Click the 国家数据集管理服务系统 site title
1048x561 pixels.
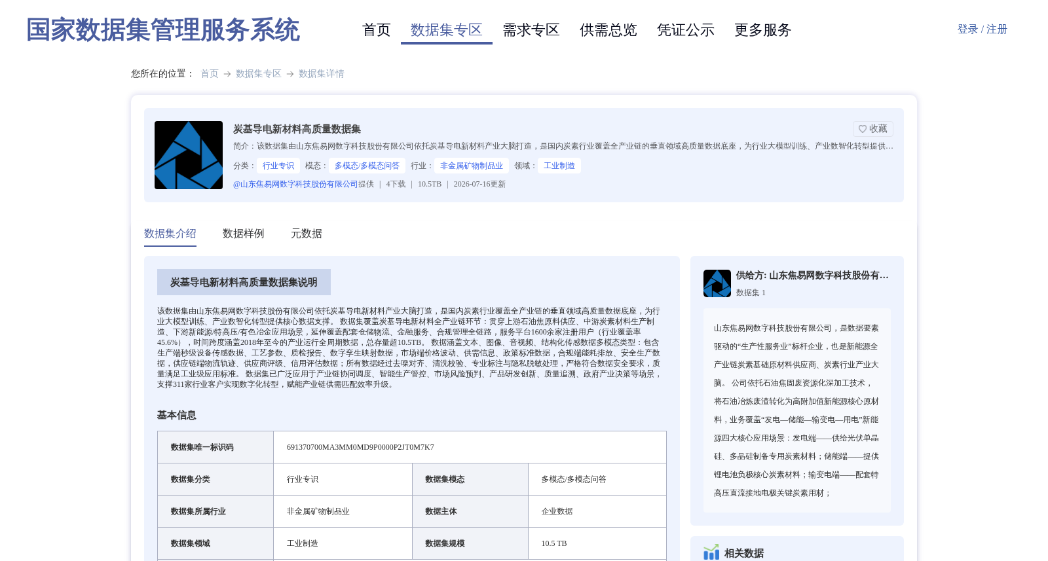pyautogui.click(x=162, y=30)
